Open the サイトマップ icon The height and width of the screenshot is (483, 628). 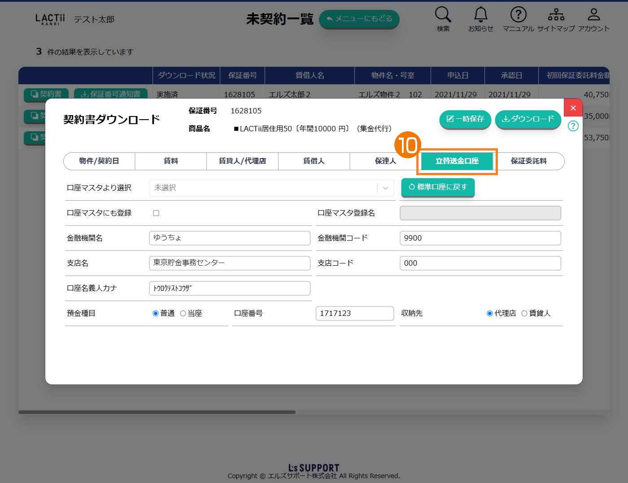coord(556,15)
